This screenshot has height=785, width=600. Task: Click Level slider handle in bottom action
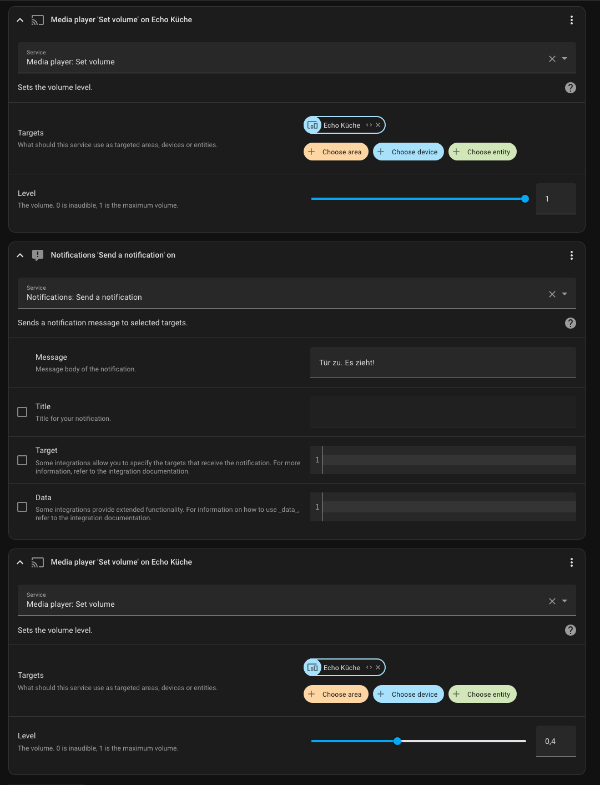pyautogui.click(x=397, y=741)
